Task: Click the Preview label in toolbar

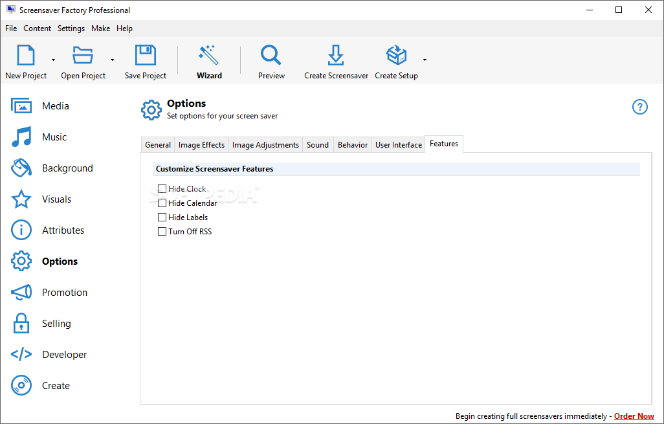Action: pos(271,75)
